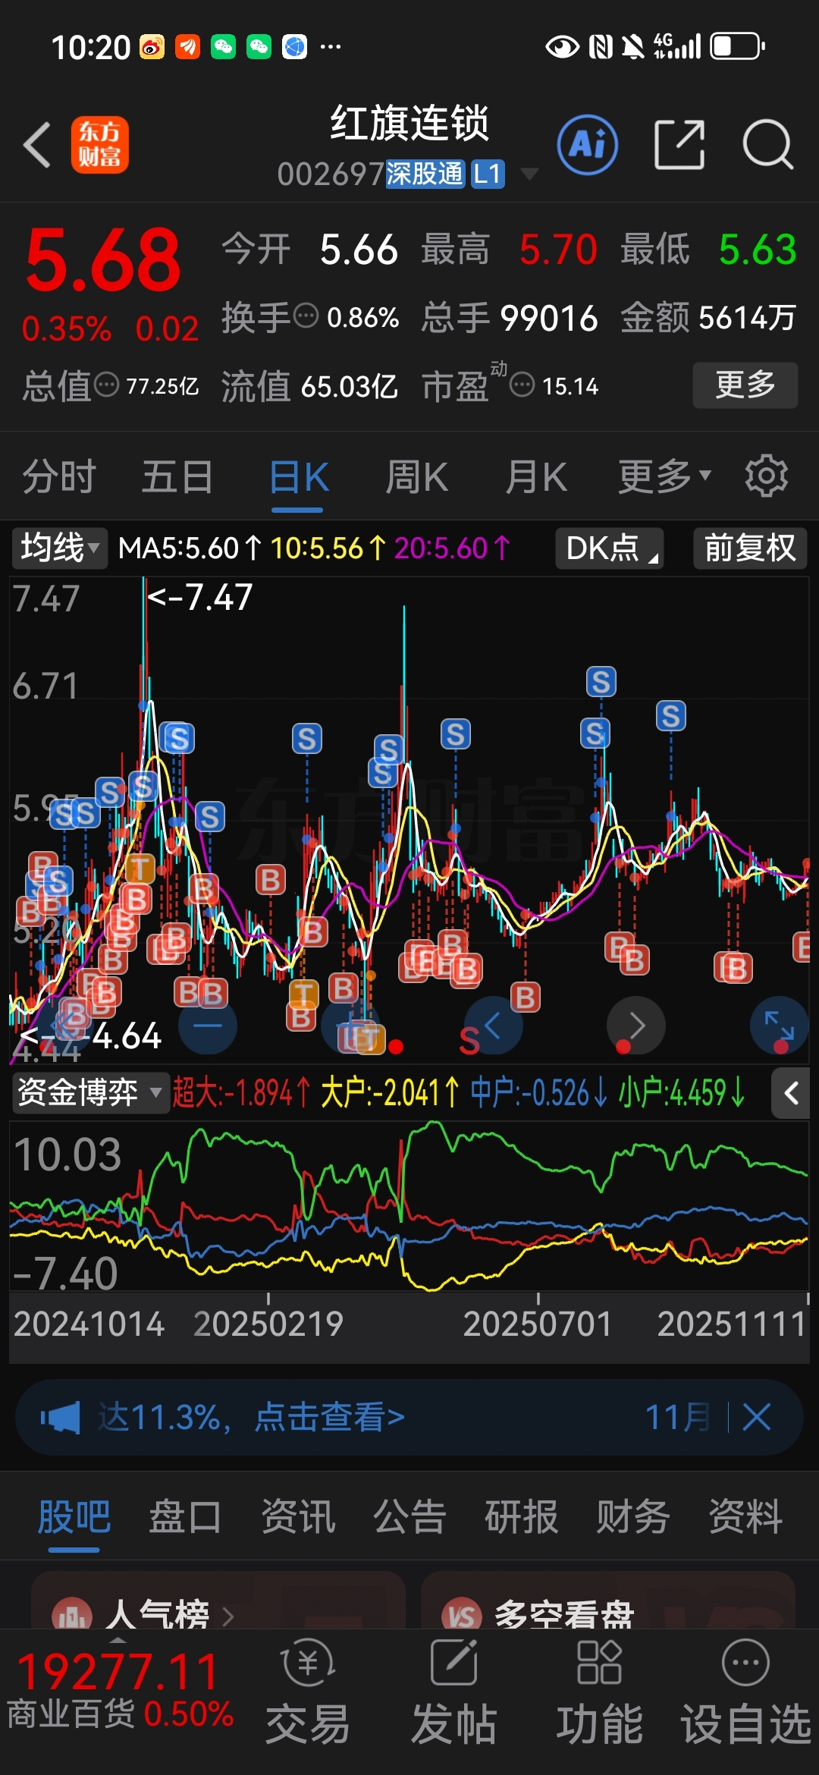The height and width of the screenshot is (1775, 819).
Task: Open the search magnifier icon
Action: (x=767, y=144)
